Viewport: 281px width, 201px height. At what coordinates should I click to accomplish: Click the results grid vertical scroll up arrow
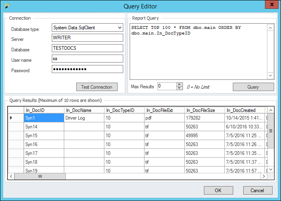[x=271, y=110]
